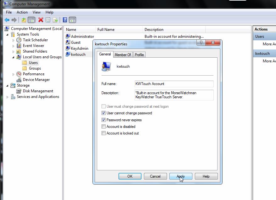Open the Action menu
The height and width of the screenshot is (200, 276).
[x=22, y=12]
